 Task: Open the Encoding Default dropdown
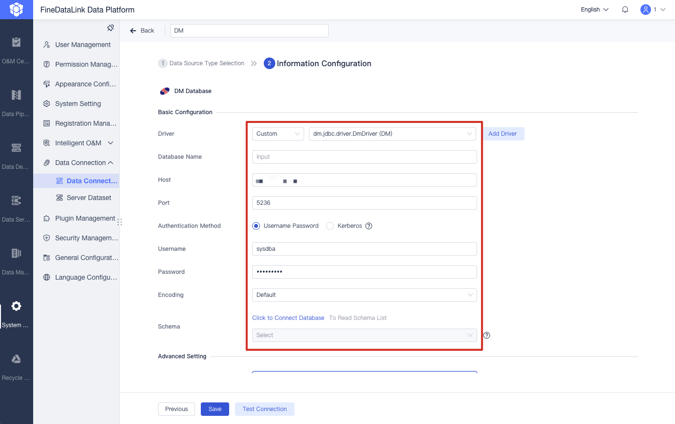[365, 295]
